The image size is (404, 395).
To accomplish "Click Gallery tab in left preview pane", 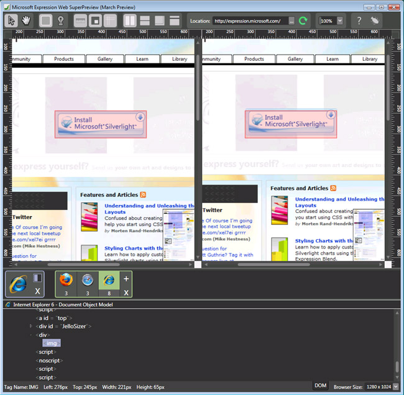I will pyautogui.click(x=105, y=59).
